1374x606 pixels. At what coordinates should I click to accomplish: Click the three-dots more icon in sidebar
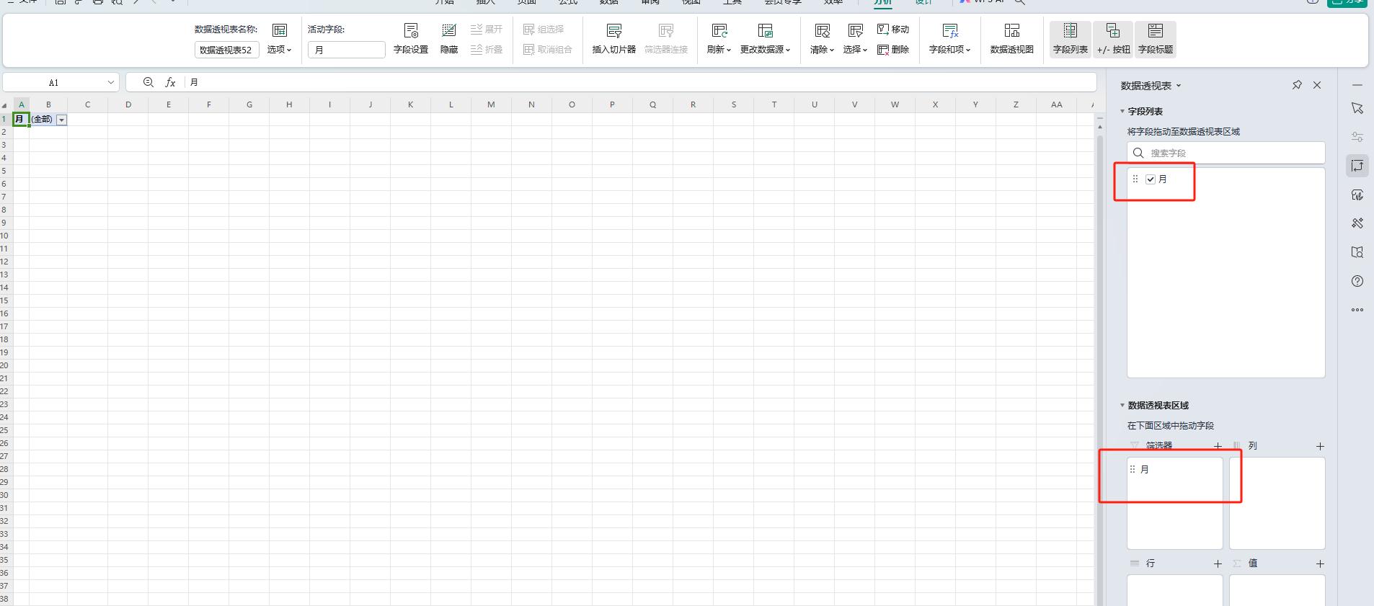(x=1357, y=310)
